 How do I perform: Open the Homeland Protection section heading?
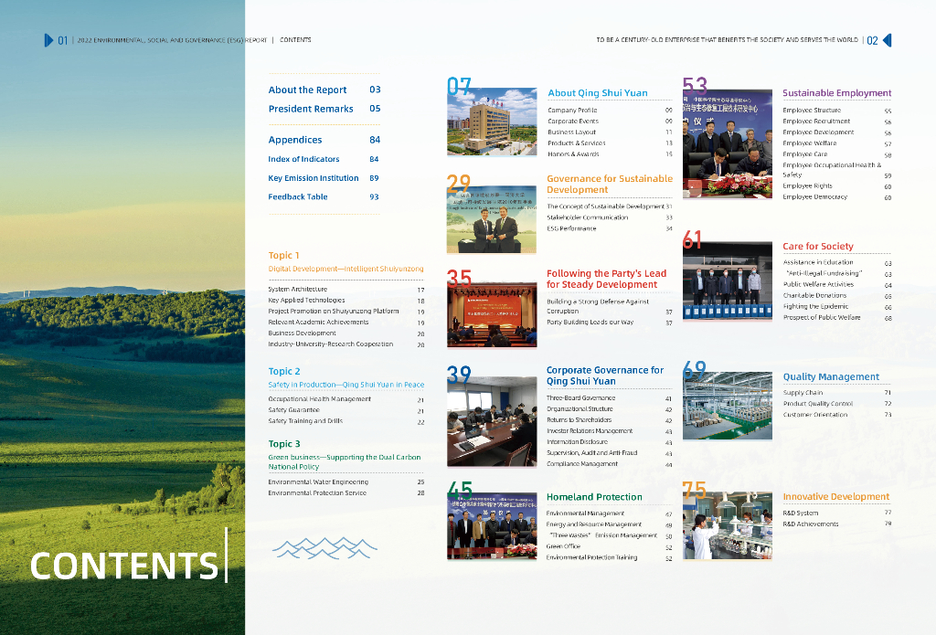[594, 497]
